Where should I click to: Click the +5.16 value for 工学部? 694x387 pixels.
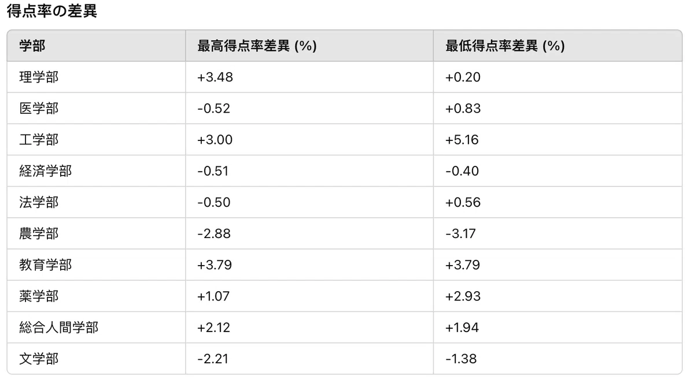point(463,140)
